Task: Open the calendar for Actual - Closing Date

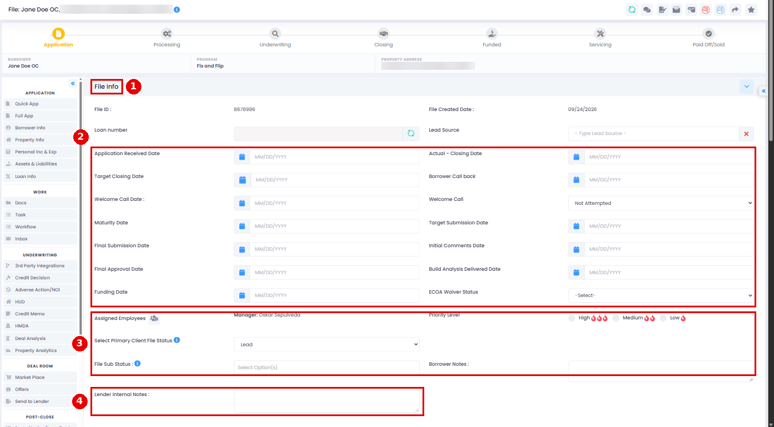Action: tap(576, 157)
